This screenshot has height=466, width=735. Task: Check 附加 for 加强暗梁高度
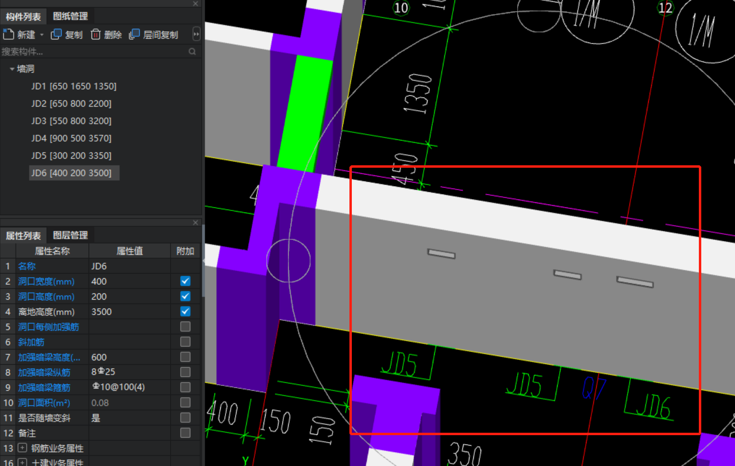185,357
